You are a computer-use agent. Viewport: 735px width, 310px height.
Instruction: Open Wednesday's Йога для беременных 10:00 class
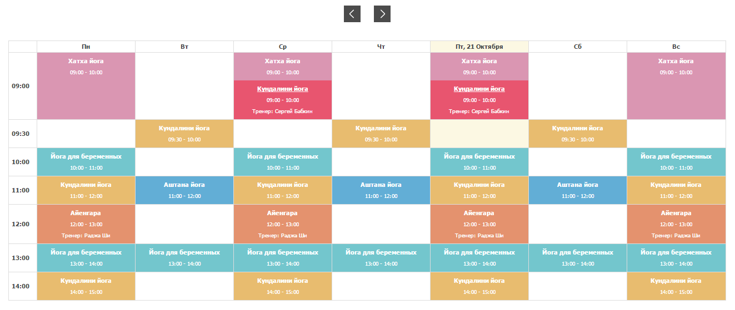[282, 162]
